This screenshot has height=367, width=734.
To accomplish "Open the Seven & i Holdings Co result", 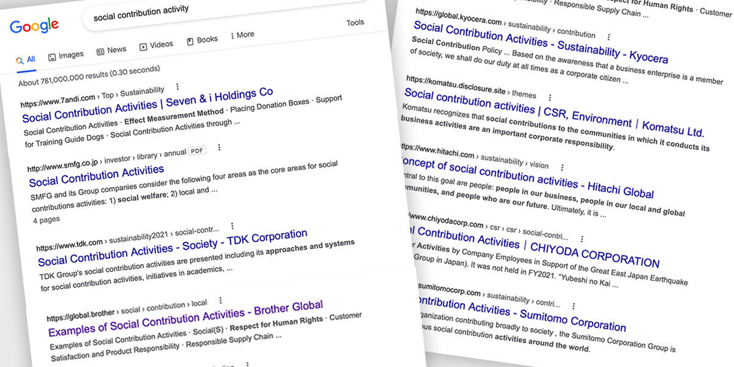I will (147, 103).
